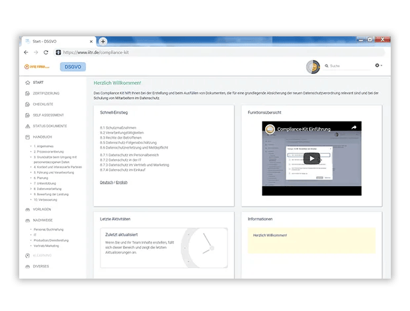Open the settings gear dropdown
Viewport: 410px width, 311px height.
(378, 66)
